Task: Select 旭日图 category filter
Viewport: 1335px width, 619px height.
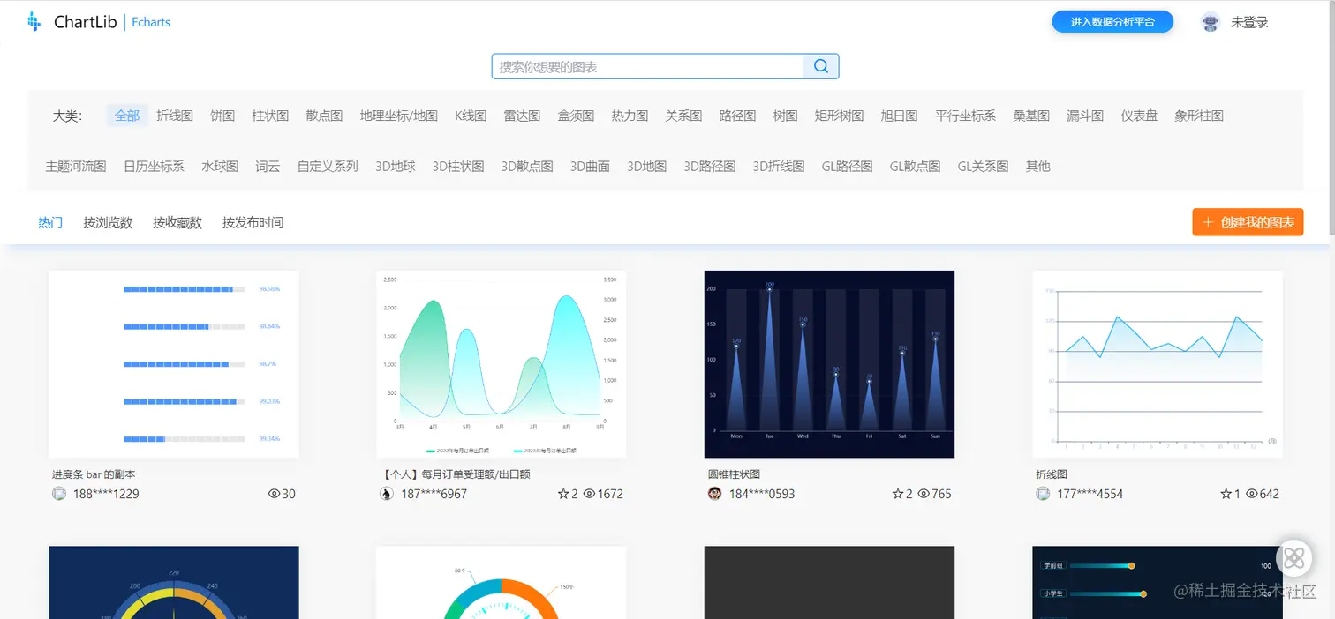Action: 899,116
